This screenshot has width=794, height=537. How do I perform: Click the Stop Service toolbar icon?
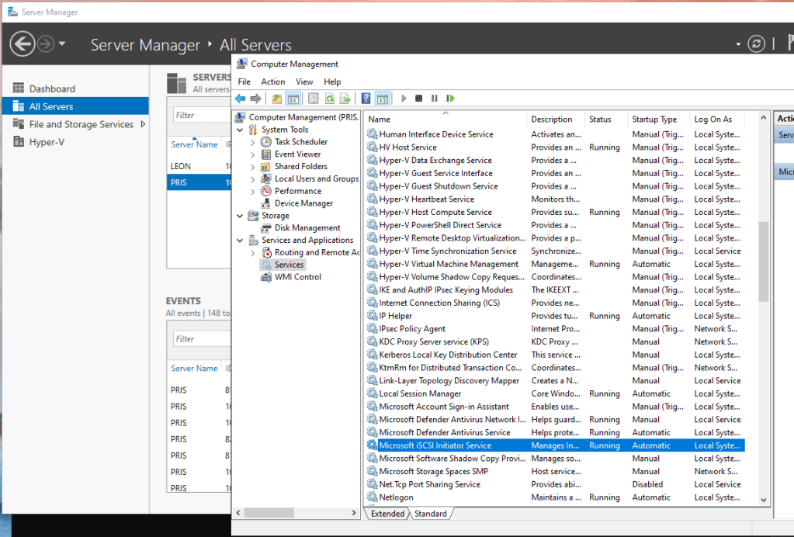(419, 99)
